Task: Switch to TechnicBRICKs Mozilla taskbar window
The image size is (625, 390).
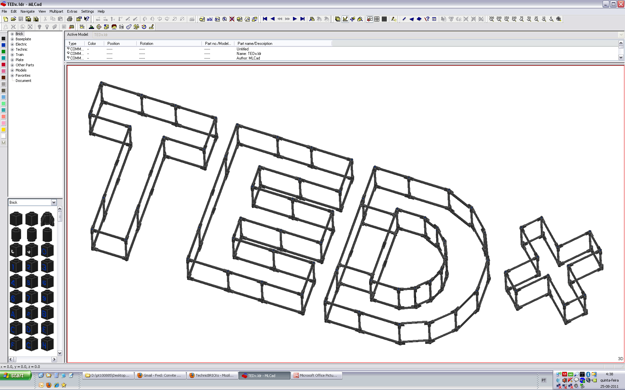Action: point(212,375)
